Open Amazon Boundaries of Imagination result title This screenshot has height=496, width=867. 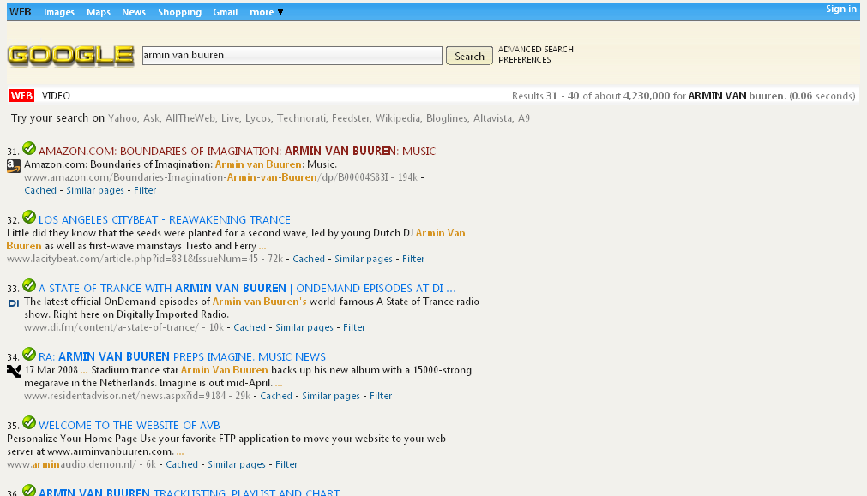pos(237,151)
